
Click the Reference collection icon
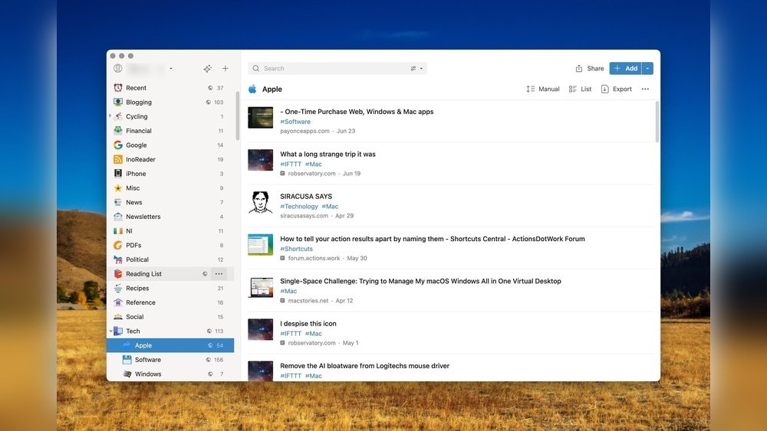(118, 302)
